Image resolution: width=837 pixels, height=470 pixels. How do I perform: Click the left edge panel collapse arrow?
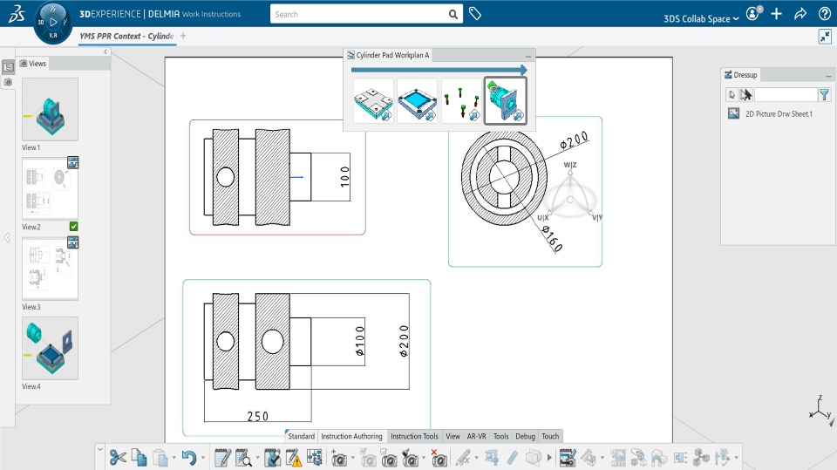point(7,237)
